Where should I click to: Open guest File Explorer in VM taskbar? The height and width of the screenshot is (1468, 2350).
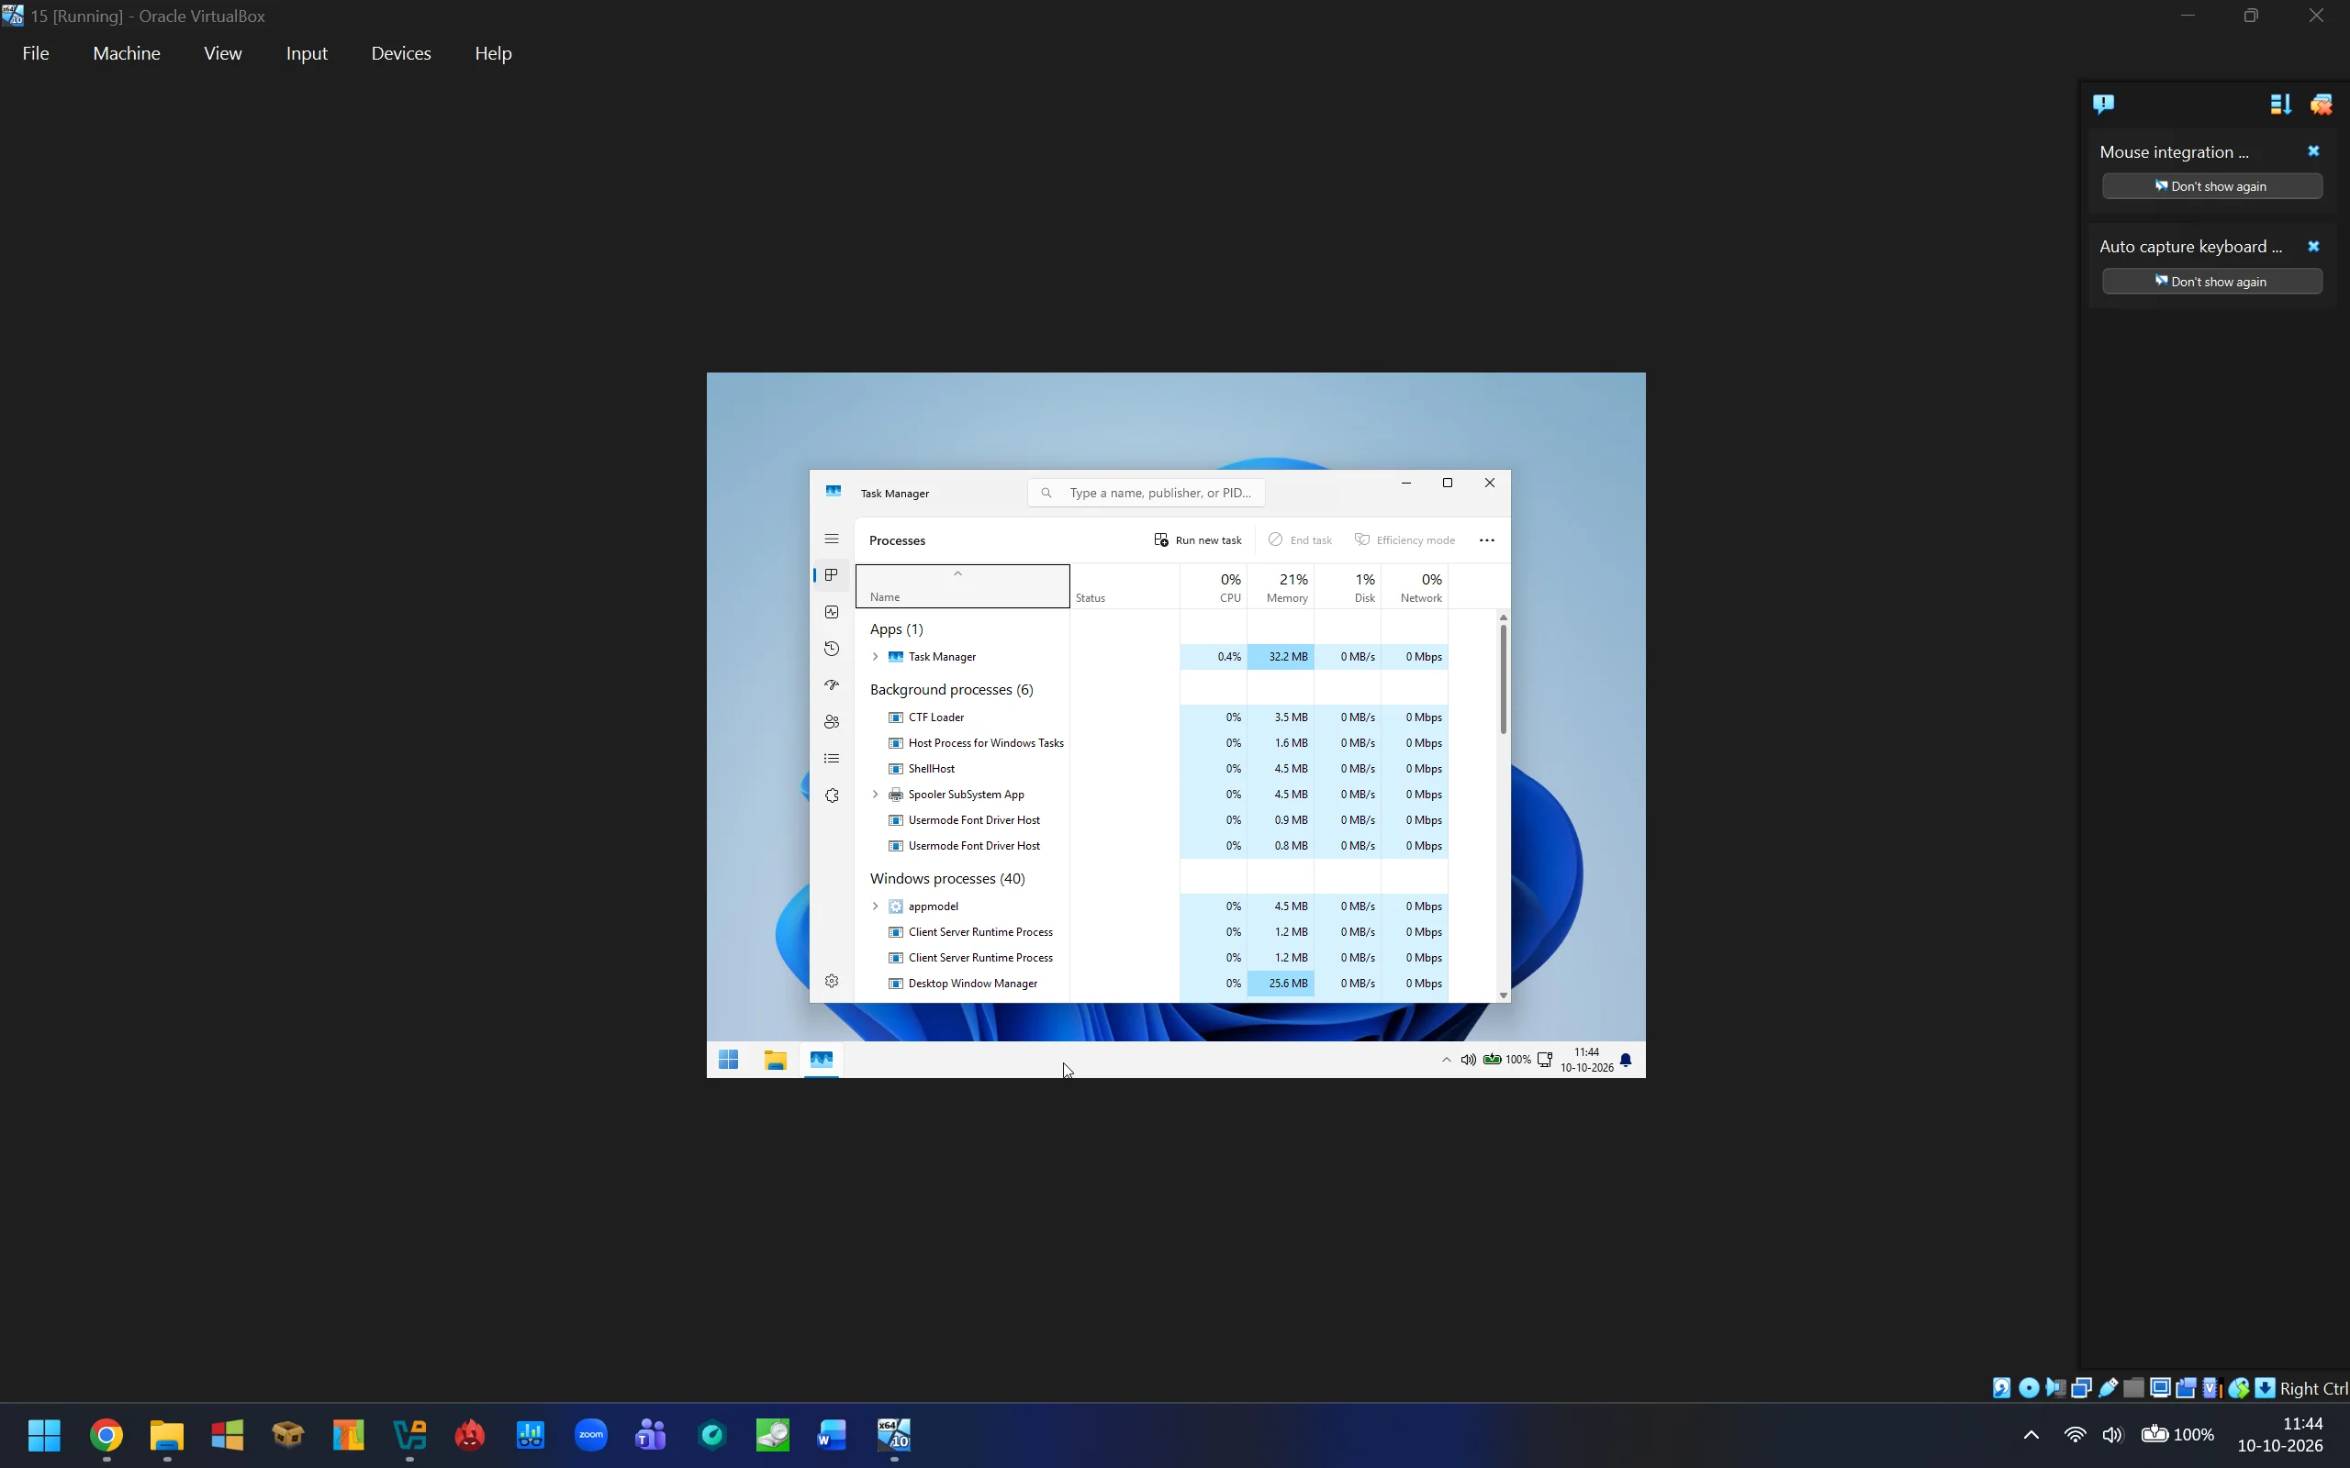coord(775,1059)
